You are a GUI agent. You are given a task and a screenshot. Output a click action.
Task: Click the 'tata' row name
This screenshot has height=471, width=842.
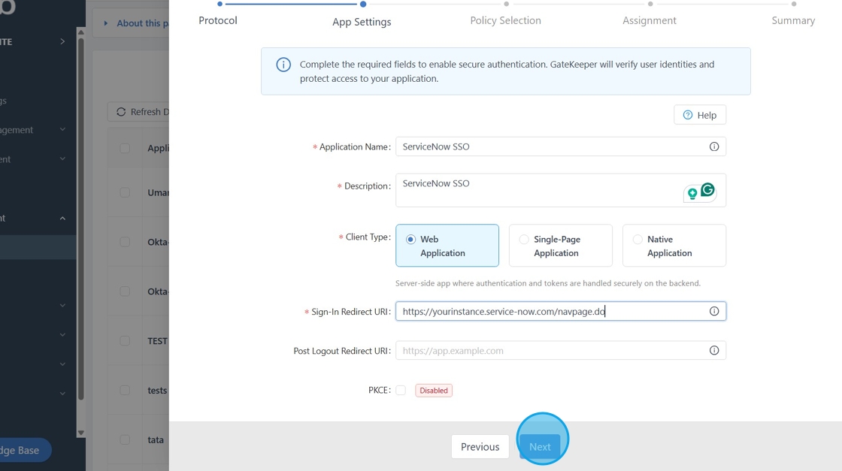coord(156,440)
